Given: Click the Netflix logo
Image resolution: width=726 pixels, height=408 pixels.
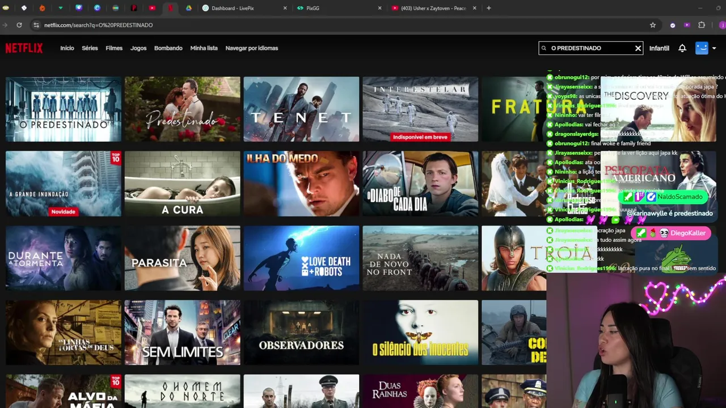Looking at the screenshot, I should [24, 48].
